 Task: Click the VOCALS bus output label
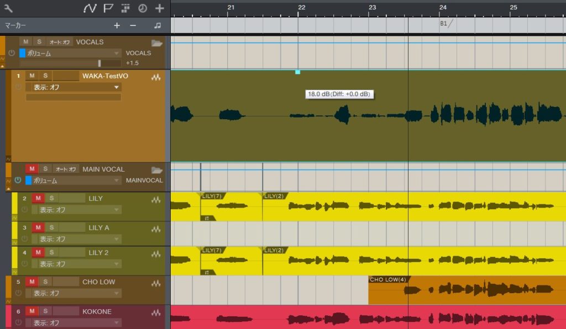[x=138, y=53]
